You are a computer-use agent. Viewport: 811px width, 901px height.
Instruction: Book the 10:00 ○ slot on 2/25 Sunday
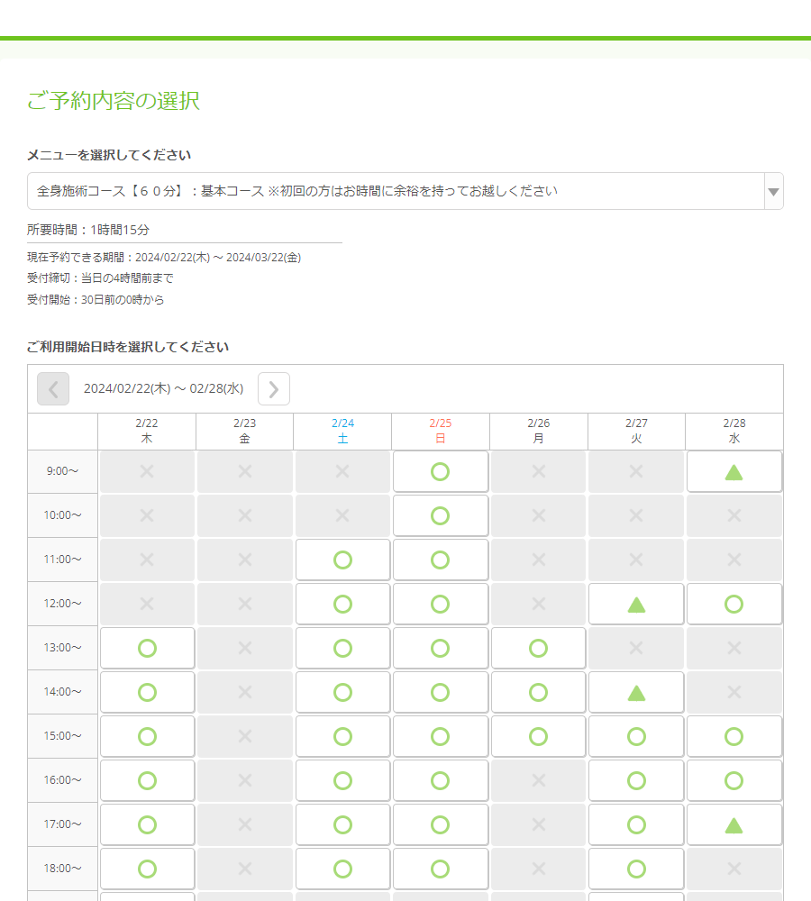(x=440, y=515)
